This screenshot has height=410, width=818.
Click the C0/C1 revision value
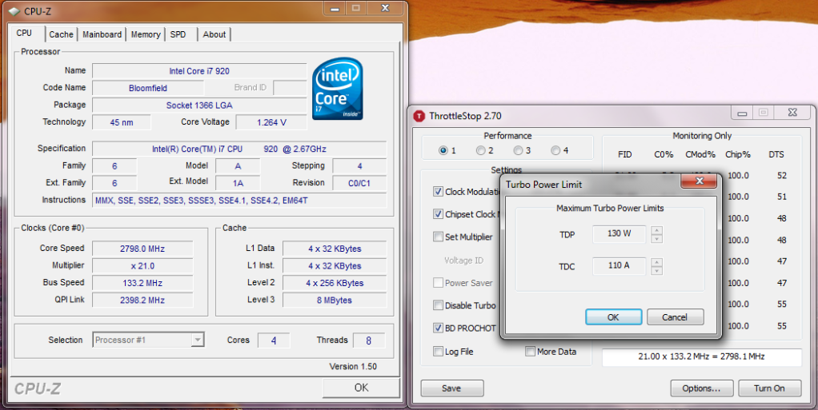(x=359, y=183)
